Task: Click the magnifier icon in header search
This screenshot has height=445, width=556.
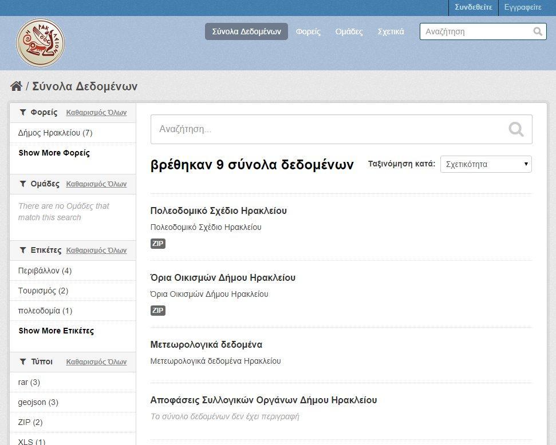Action: pyautogui.click(x=538, y=31)
